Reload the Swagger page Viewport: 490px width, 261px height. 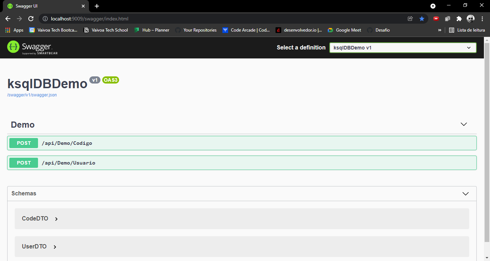coord(31,19)
